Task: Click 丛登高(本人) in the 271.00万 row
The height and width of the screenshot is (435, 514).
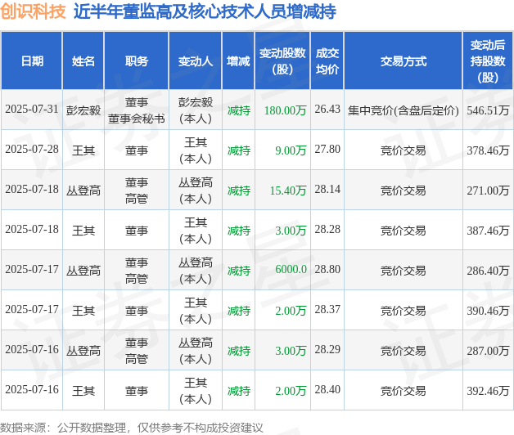Action: click(x=196, y=191)
